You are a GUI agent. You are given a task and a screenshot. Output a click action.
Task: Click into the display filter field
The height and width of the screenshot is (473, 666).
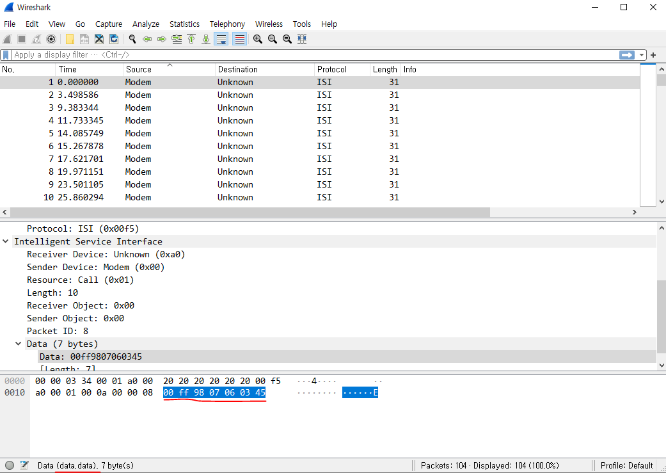[314, 55]
